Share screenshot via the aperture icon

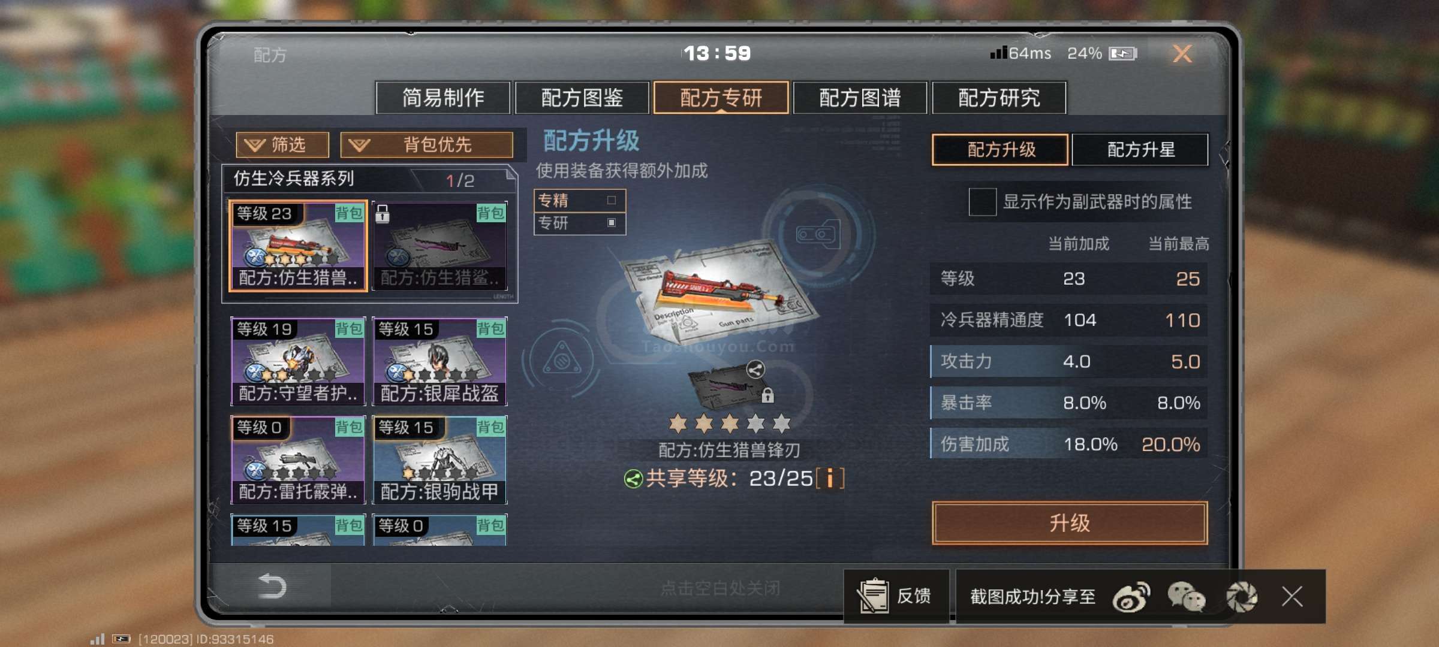tap(1241, 597)
